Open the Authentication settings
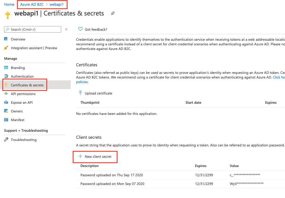Image resolution: width=285 pixels, height=198 pixels. coord(22,77)
